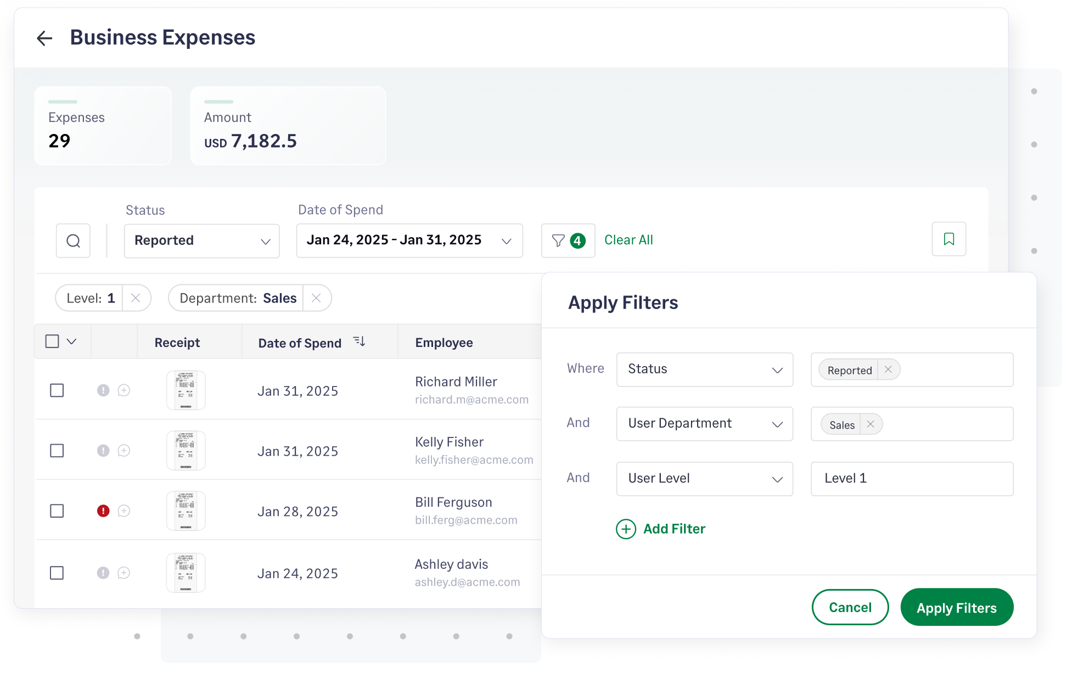
Task: Click the Apply Filters button
Action: pyautogui.click(x=957, y=607)
